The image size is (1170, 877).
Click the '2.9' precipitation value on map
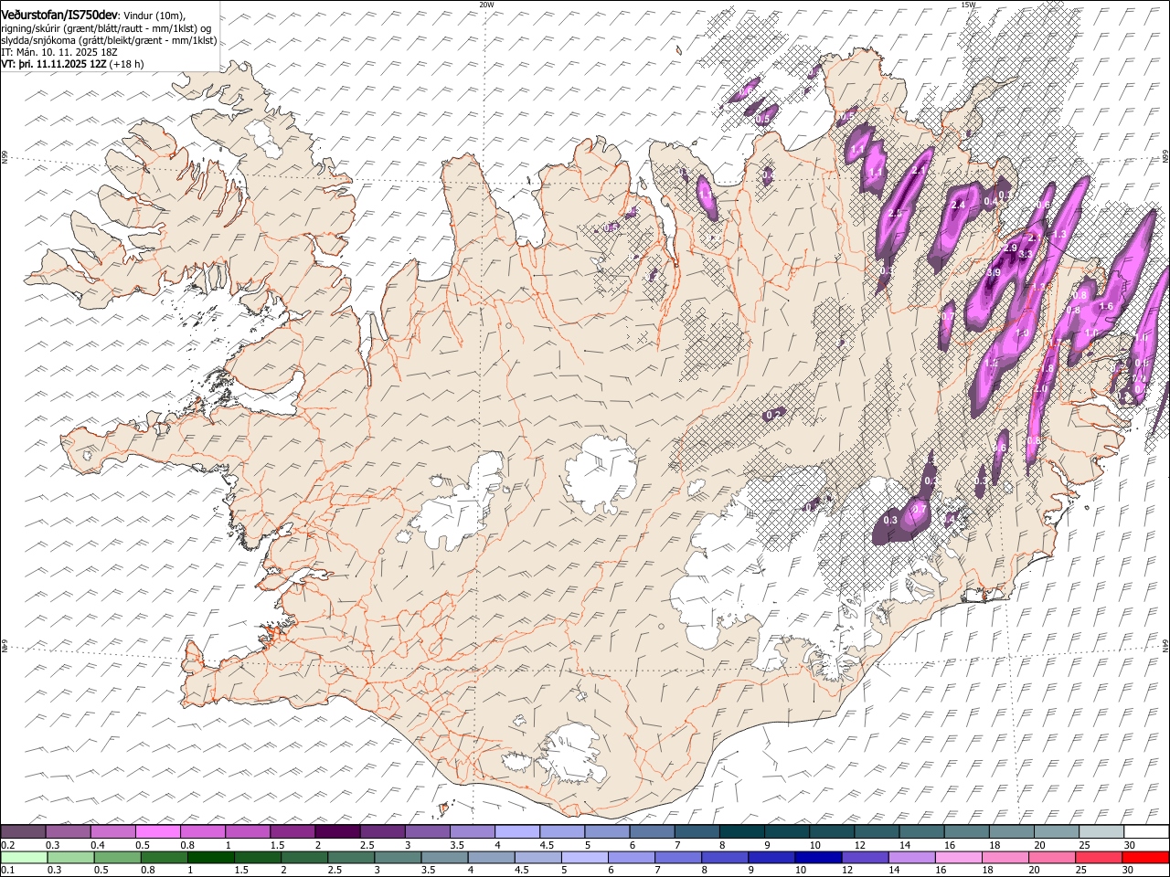click(1010, 248)
